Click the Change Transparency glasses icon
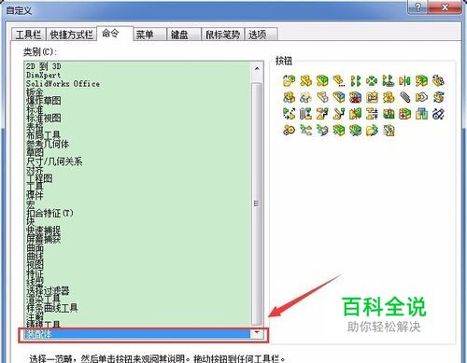This screenshot has width=467, height=363. point(305,97)
